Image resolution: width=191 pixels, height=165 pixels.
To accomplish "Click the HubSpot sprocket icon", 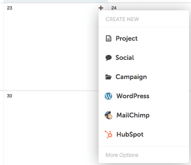I will pyautogui.click(x=109, y=134).
